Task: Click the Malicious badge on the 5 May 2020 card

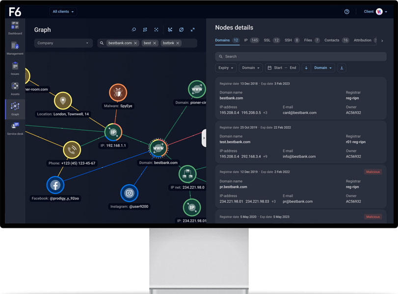Action: tap(373, 217)
